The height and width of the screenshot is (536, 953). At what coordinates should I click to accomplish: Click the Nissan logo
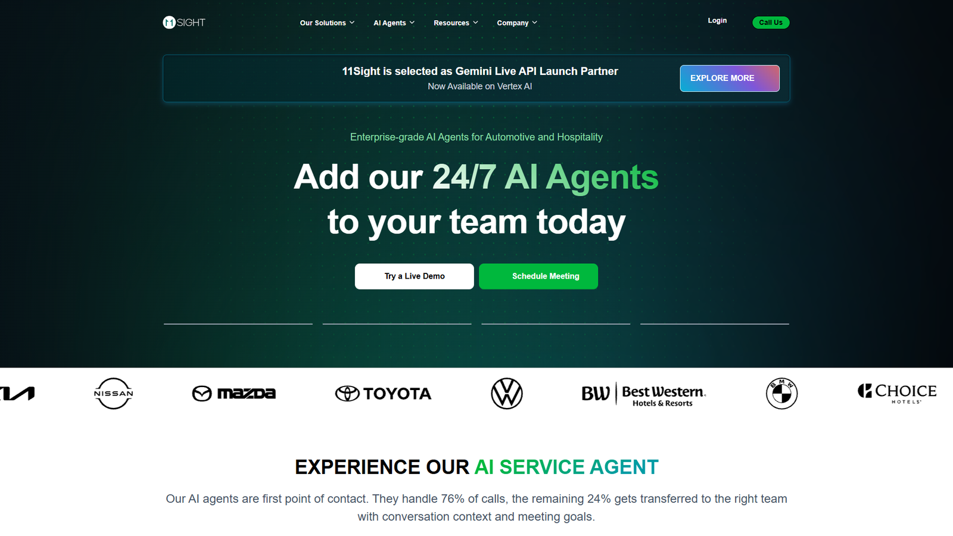pos(113,393)
